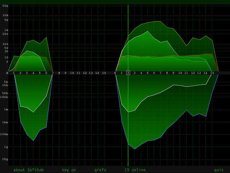Choose band 15 on the left graph axis

[x=104, y=73]
